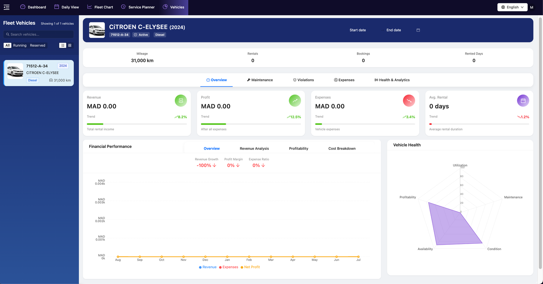
Task: Go to Fleet Chart page
Action: point(100,7)
